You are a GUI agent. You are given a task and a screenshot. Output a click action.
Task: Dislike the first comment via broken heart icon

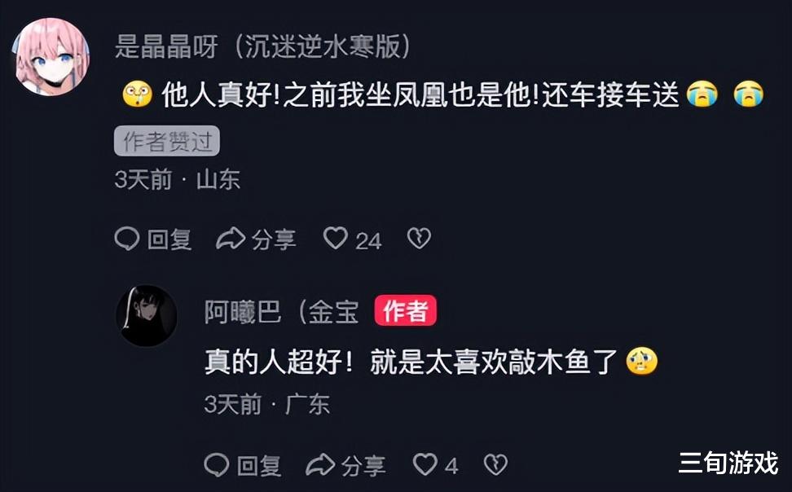(420, 238)
